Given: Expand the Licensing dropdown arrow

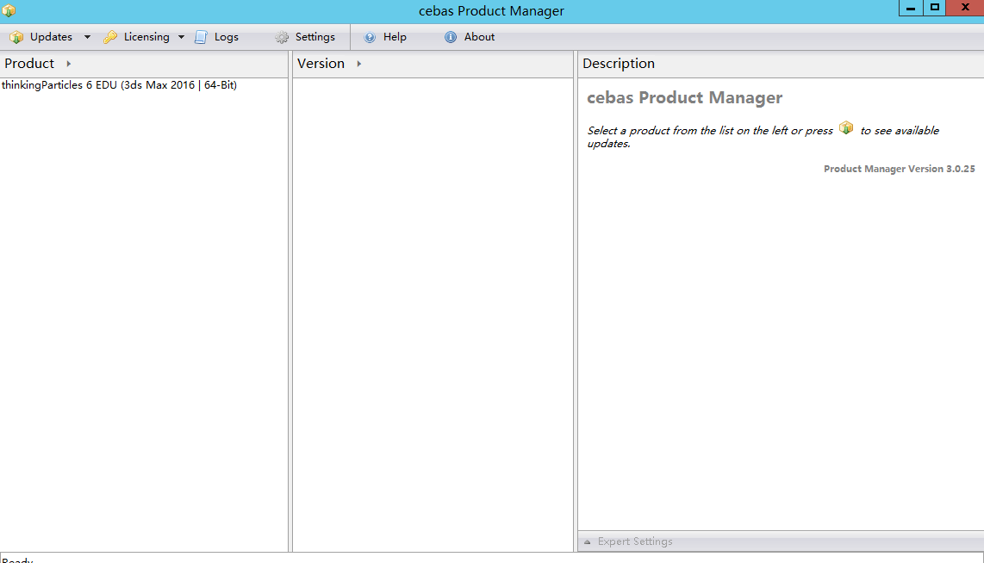Looking at the screenshot, I should 181,37.
